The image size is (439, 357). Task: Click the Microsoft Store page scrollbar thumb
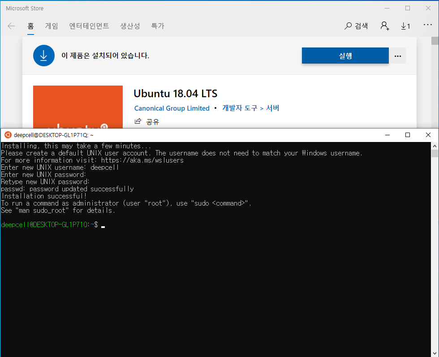[x=435, y=41]
